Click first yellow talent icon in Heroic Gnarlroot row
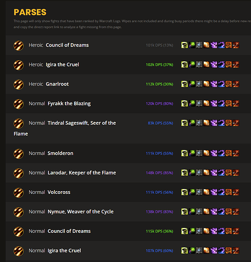Viewport: 251px width, 262px height. [184, 84]
